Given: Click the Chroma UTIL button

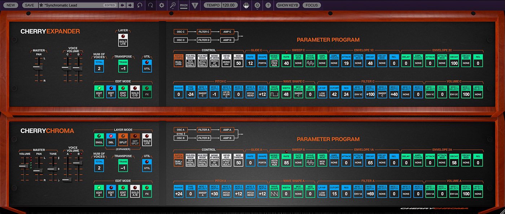Looking at the screenshot, I should point(147,165).
